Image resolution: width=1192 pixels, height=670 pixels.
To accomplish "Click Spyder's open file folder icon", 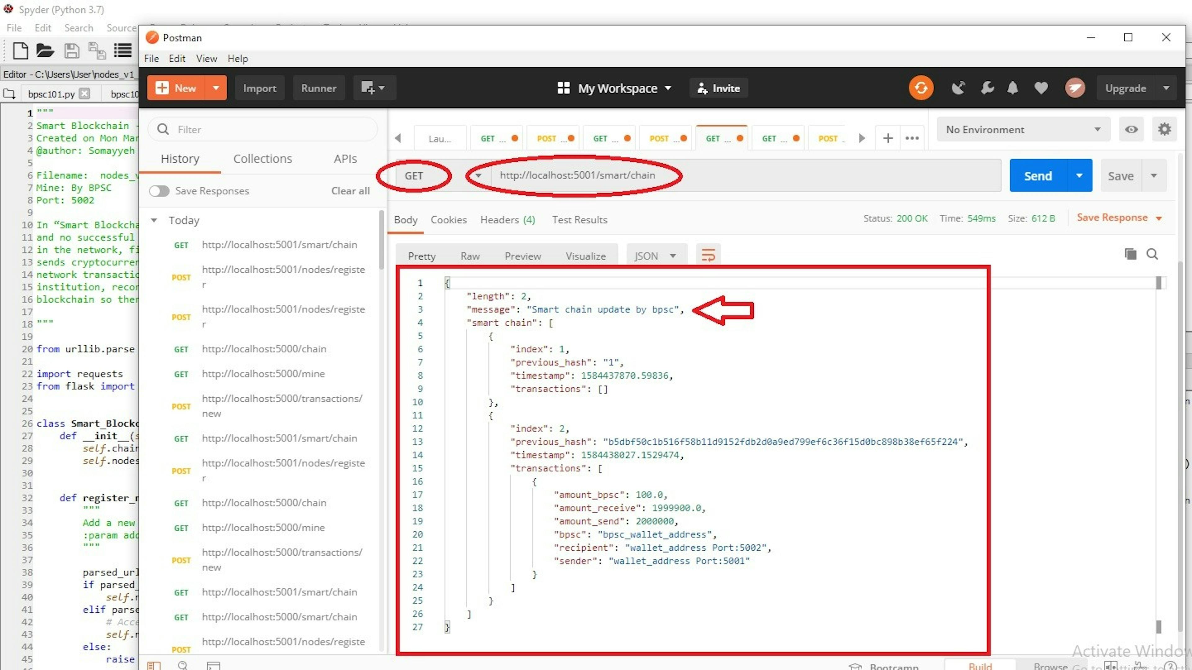I will (45, 50).
